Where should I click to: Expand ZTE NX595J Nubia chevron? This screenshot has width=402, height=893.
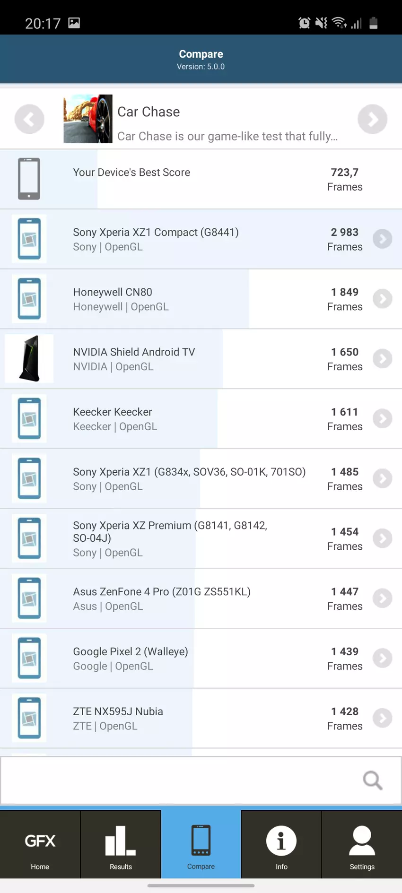(x=382, y=718)
